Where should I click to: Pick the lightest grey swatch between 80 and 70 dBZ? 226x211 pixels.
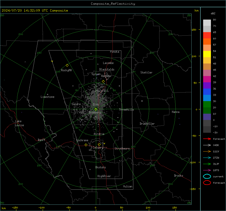point(207,23)
